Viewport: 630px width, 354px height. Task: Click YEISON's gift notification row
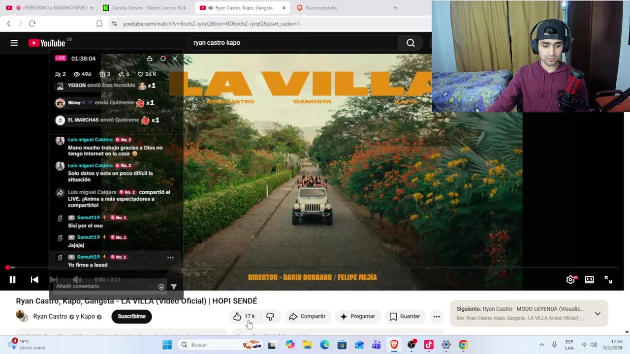click(106, 86)
